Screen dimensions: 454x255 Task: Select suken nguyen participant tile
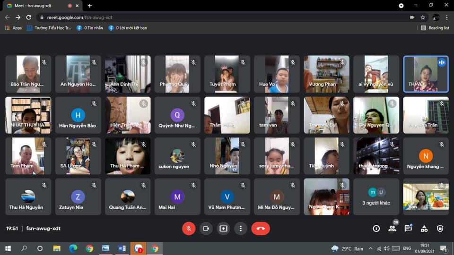tap(177, 156)
